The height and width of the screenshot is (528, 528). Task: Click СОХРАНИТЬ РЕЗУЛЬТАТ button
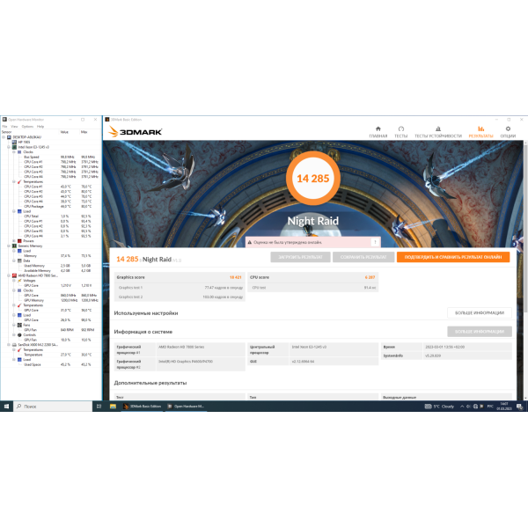363,257
